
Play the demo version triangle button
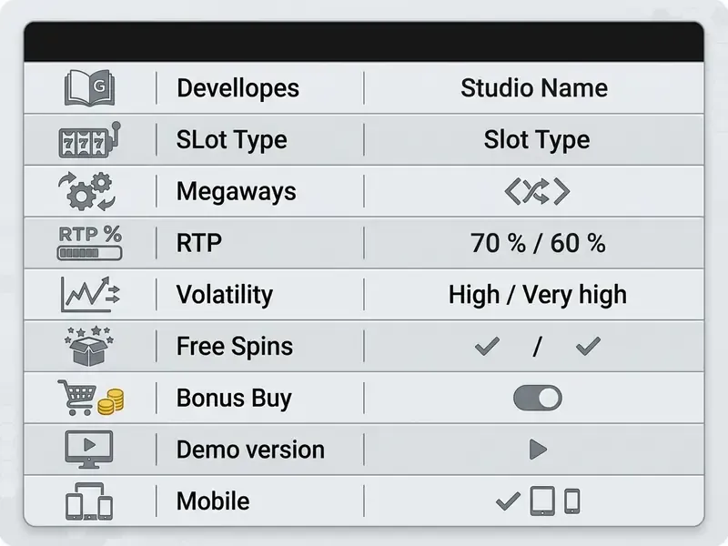(538, 450)
